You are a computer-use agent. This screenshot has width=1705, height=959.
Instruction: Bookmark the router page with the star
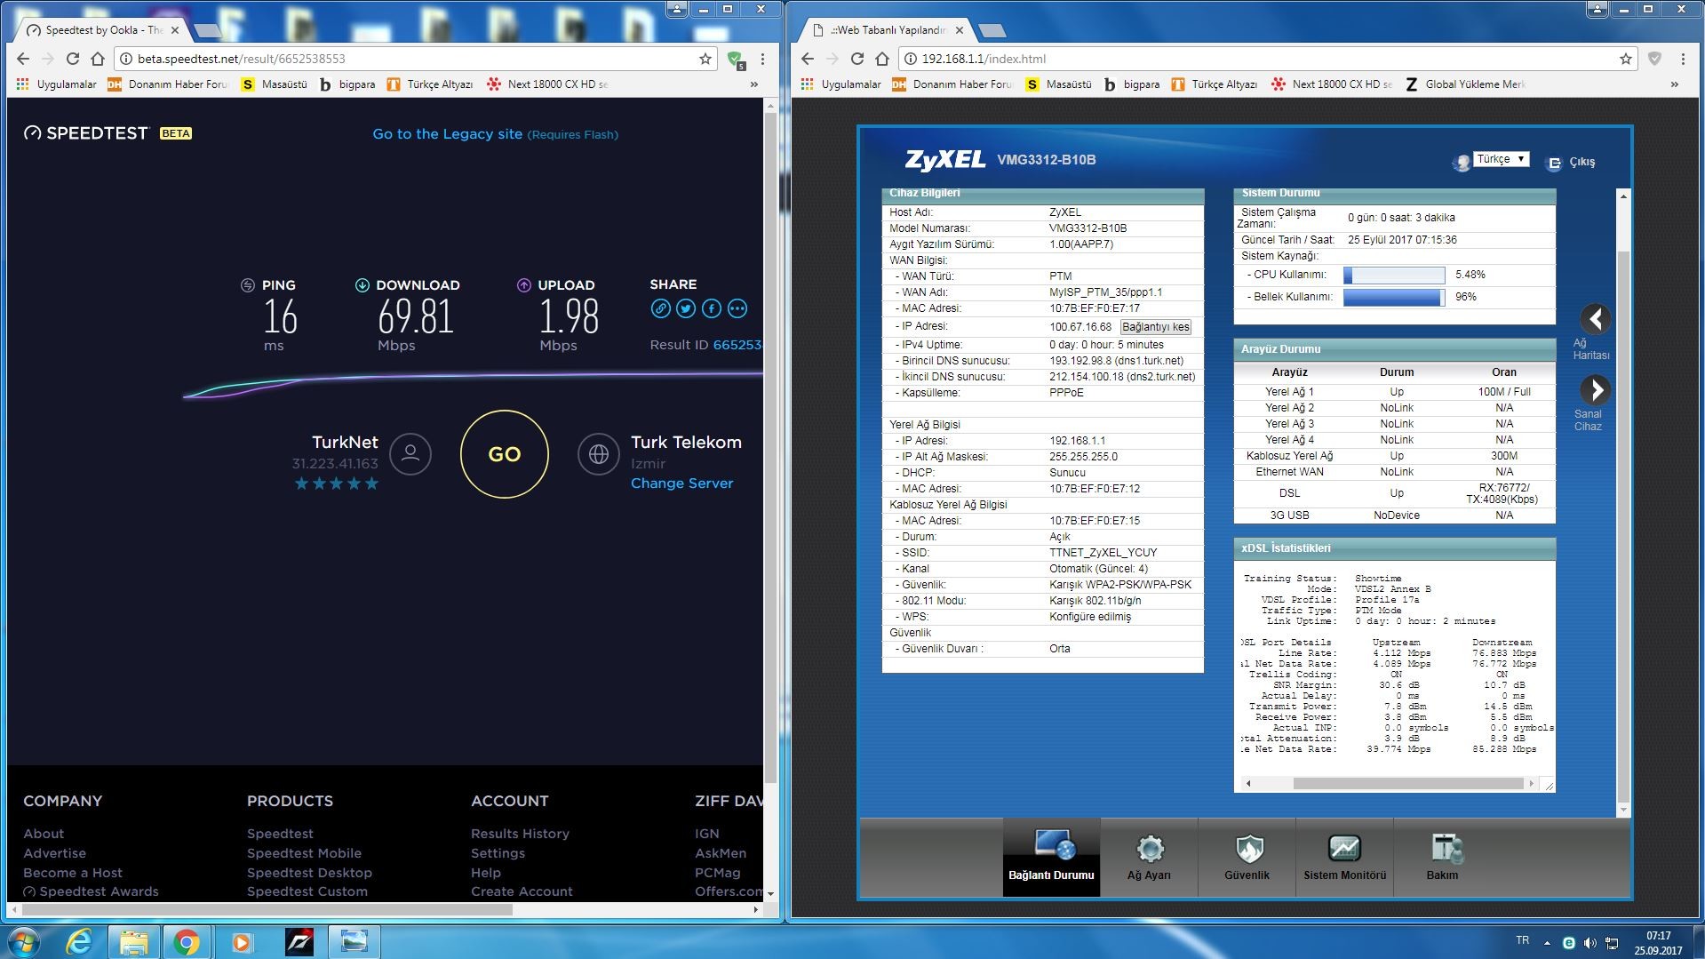click(1626, 59)
